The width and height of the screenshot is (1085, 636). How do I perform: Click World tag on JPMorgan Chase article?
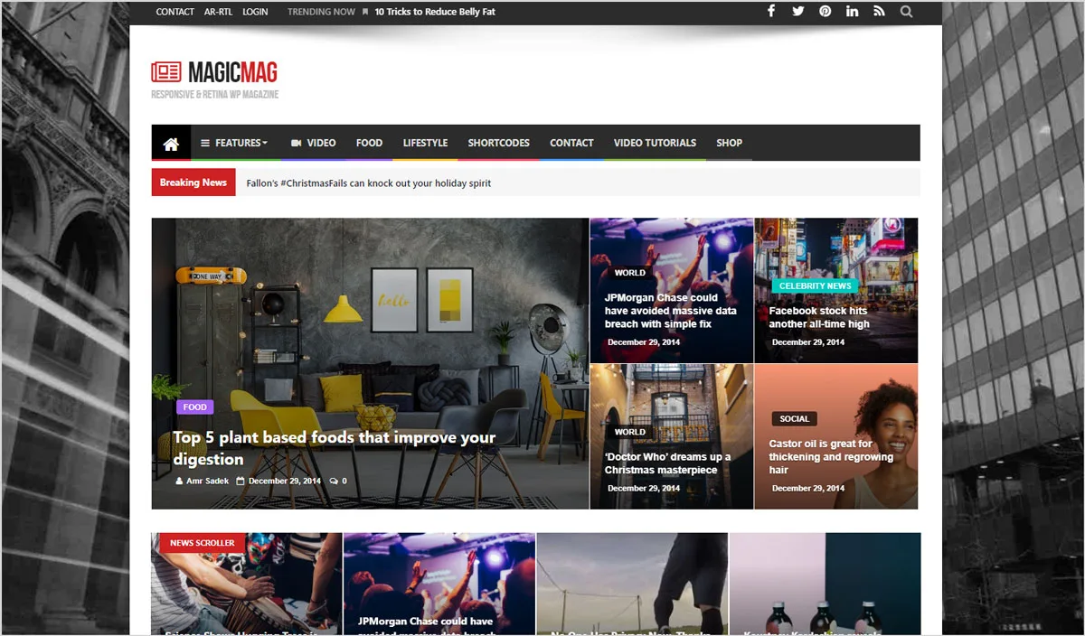click(x=629, y=273)
